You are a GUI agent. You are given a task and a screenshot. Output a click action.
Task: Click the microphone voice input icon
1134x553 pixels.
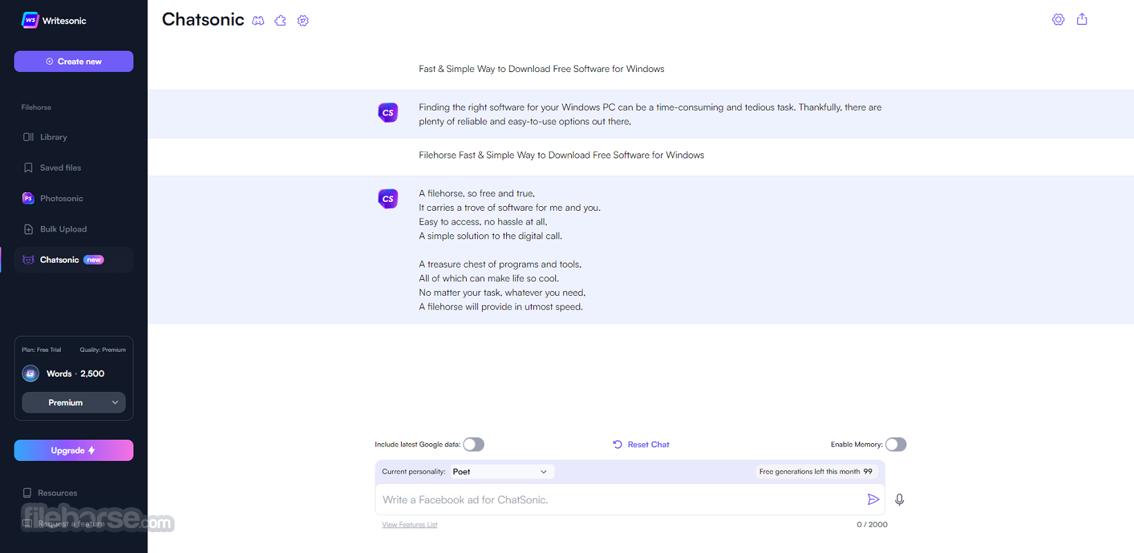899,499
